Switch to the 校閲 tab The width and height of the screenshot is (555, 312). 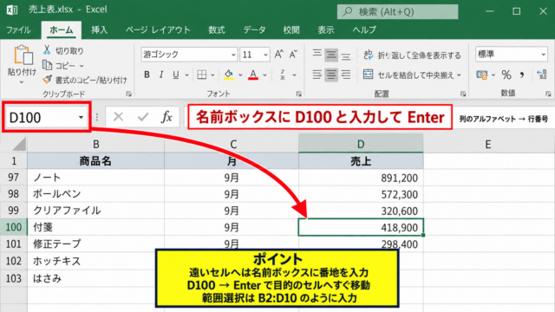[x=291, y=30]
